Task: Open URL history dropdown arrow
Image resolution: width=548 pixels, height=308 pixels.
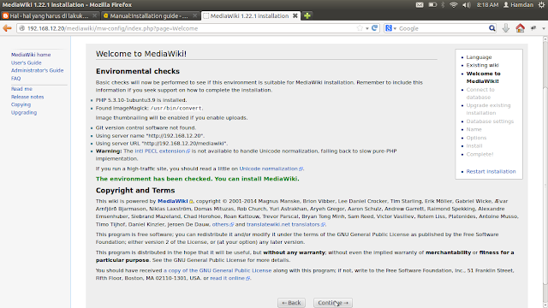Action: [x=367, y=28]
